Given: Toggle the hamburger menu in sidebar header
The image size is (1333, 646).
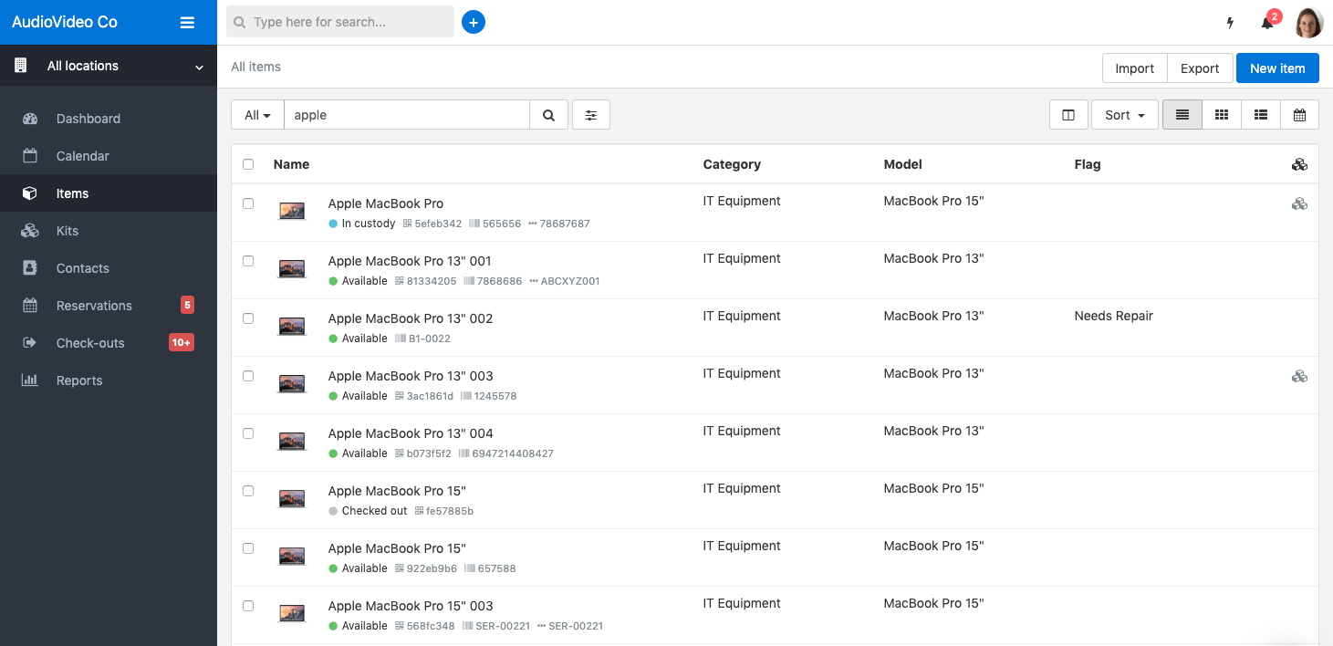Looking at the screenshot, I should [187, 23].
